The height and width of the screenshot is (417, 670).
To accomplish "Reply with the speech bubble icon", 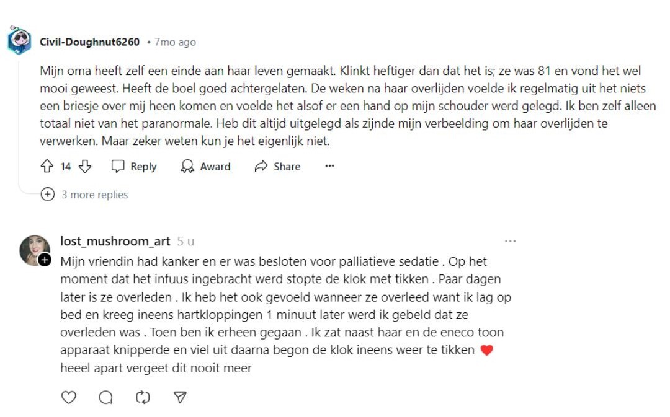I will 105,397.
